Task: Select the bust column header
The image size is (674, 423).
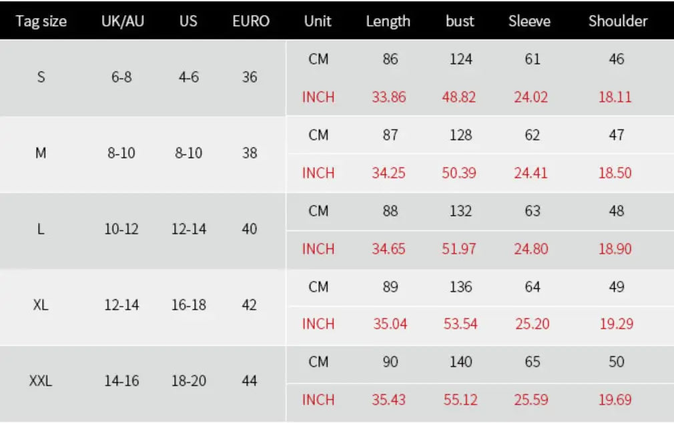Action: coord(460,21)
